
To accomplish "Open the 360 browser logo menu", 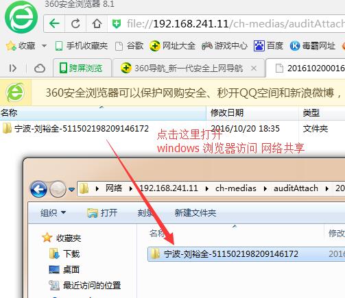I will [21, 16].
